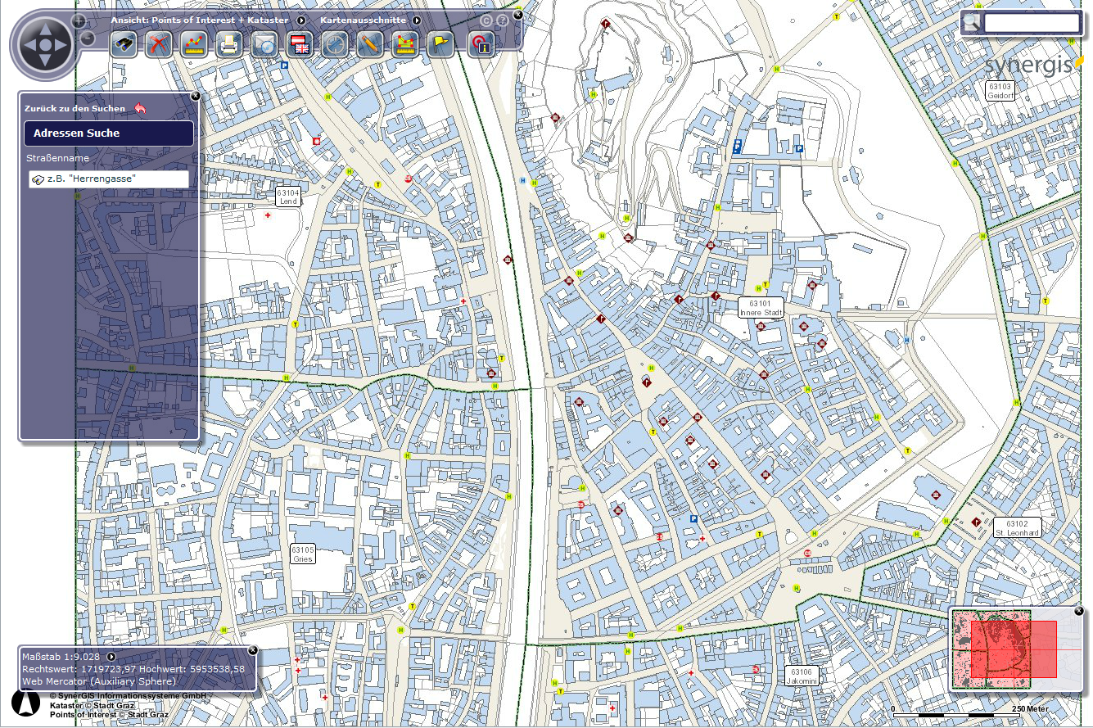The height and width of the screenshot is (728, 1093).
Task: Activate the GPS locate crosshair tool
Action: pyautogui.click(x=335, y=45)
